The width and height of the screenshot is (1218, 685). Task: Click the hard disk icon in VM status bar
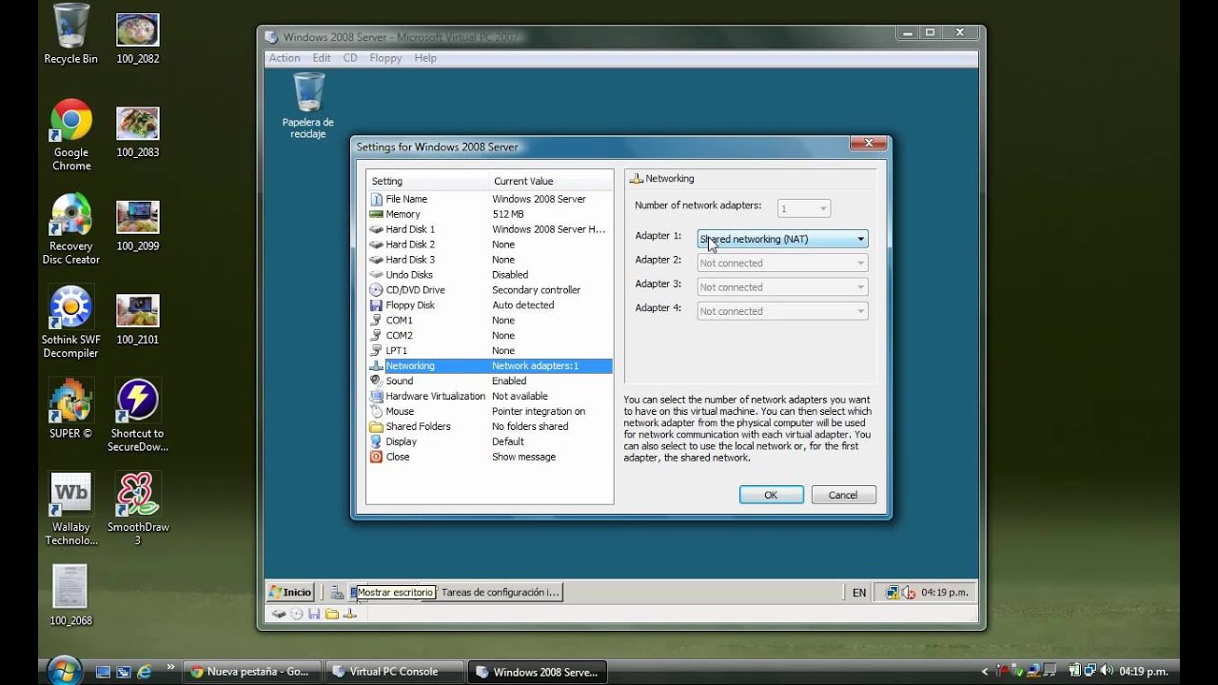tap(279, 614)
